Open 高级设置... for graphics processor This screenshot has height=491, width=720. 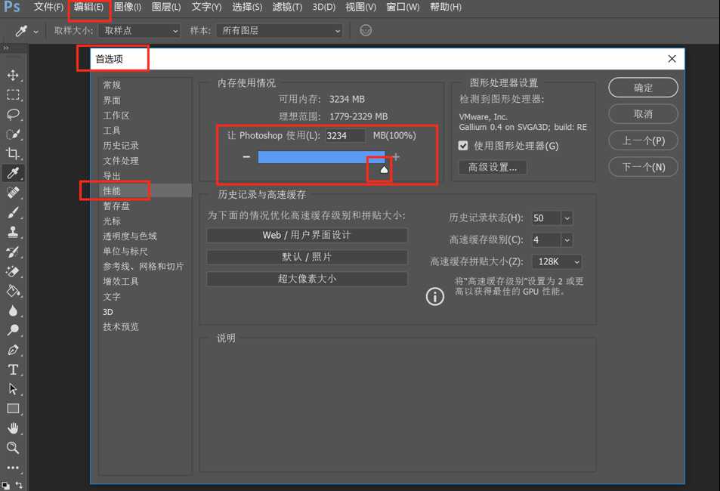493,167
